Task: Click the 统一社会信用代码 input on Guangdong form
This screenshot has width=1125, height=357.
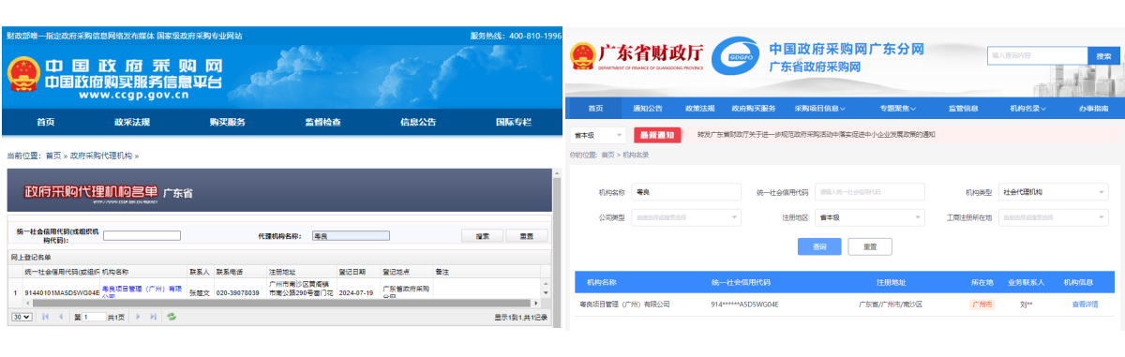Action: pos(869,192)
